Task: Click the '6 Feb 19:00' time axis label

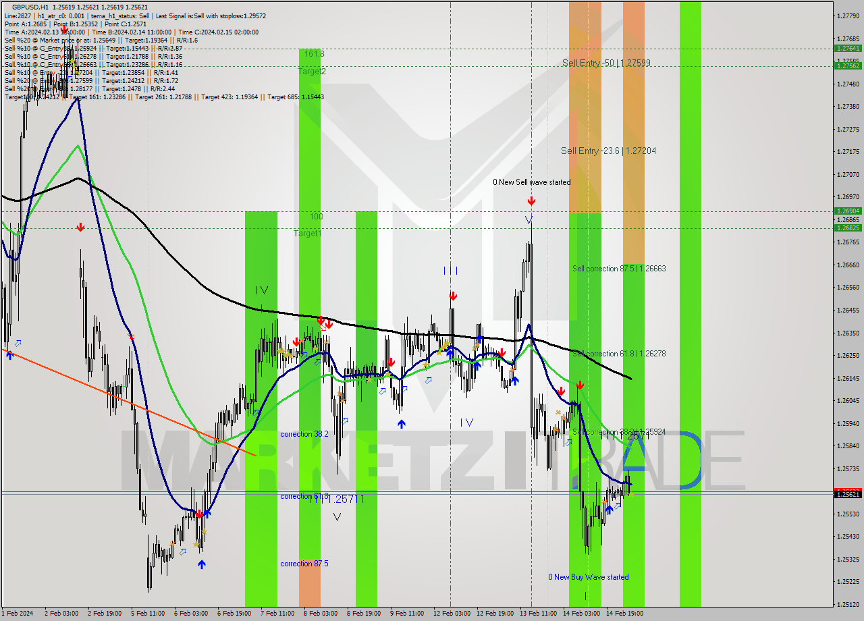Action: (x=234, y=614)
